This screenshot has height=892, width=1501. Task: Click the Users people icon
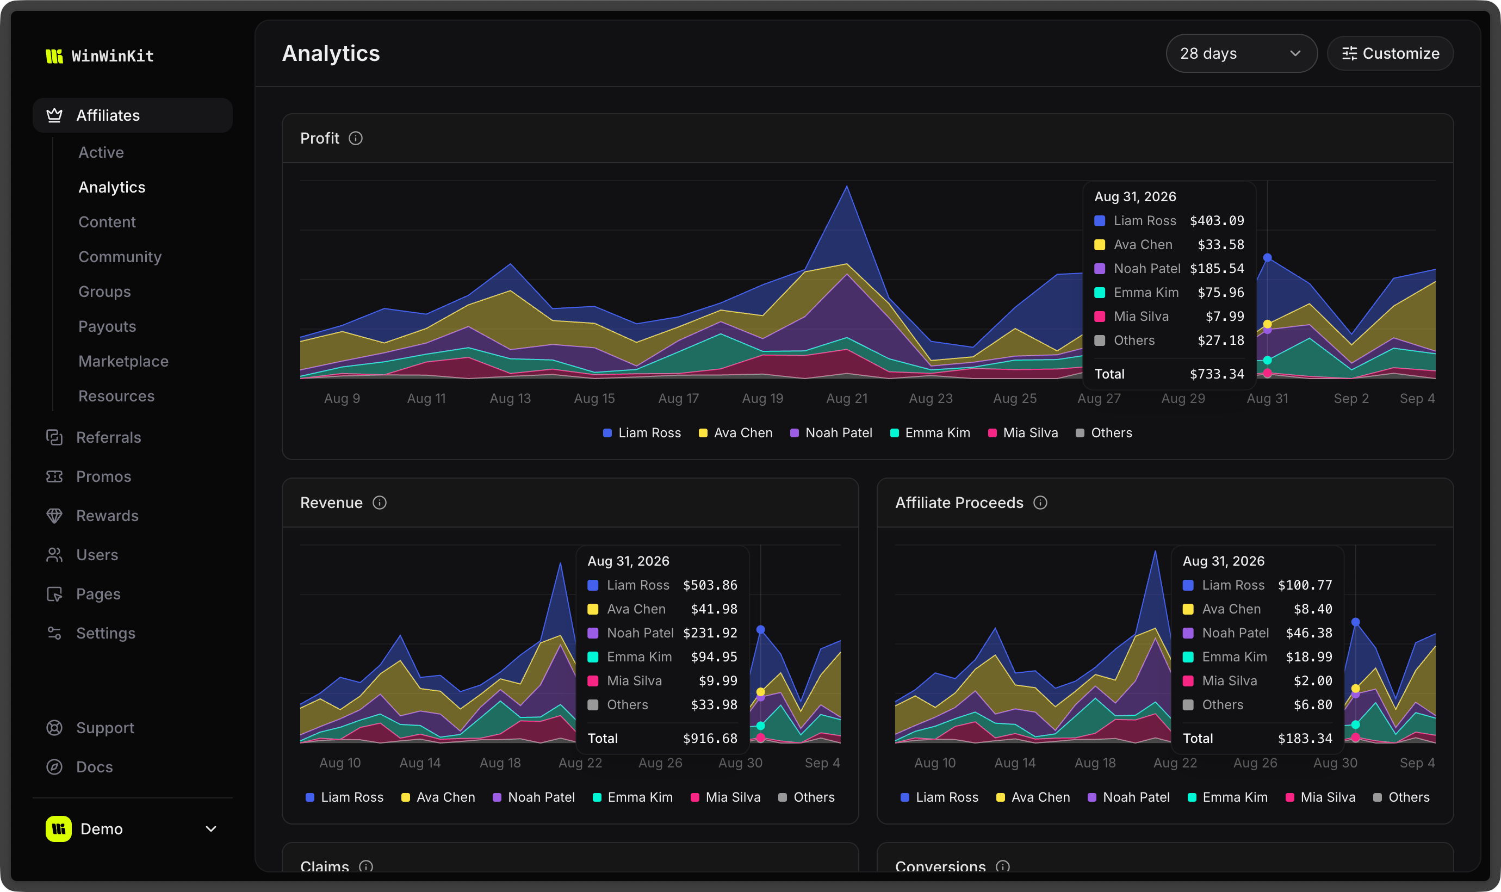55,555
